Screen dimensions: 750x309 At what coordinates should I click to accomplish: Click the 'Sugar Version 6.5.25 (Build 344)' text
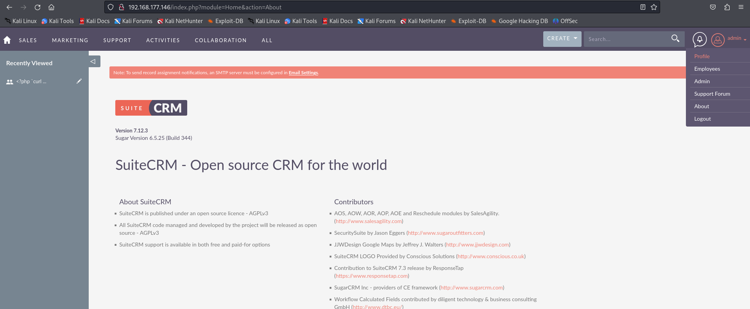pyautogui.click(x=154, y=138)
